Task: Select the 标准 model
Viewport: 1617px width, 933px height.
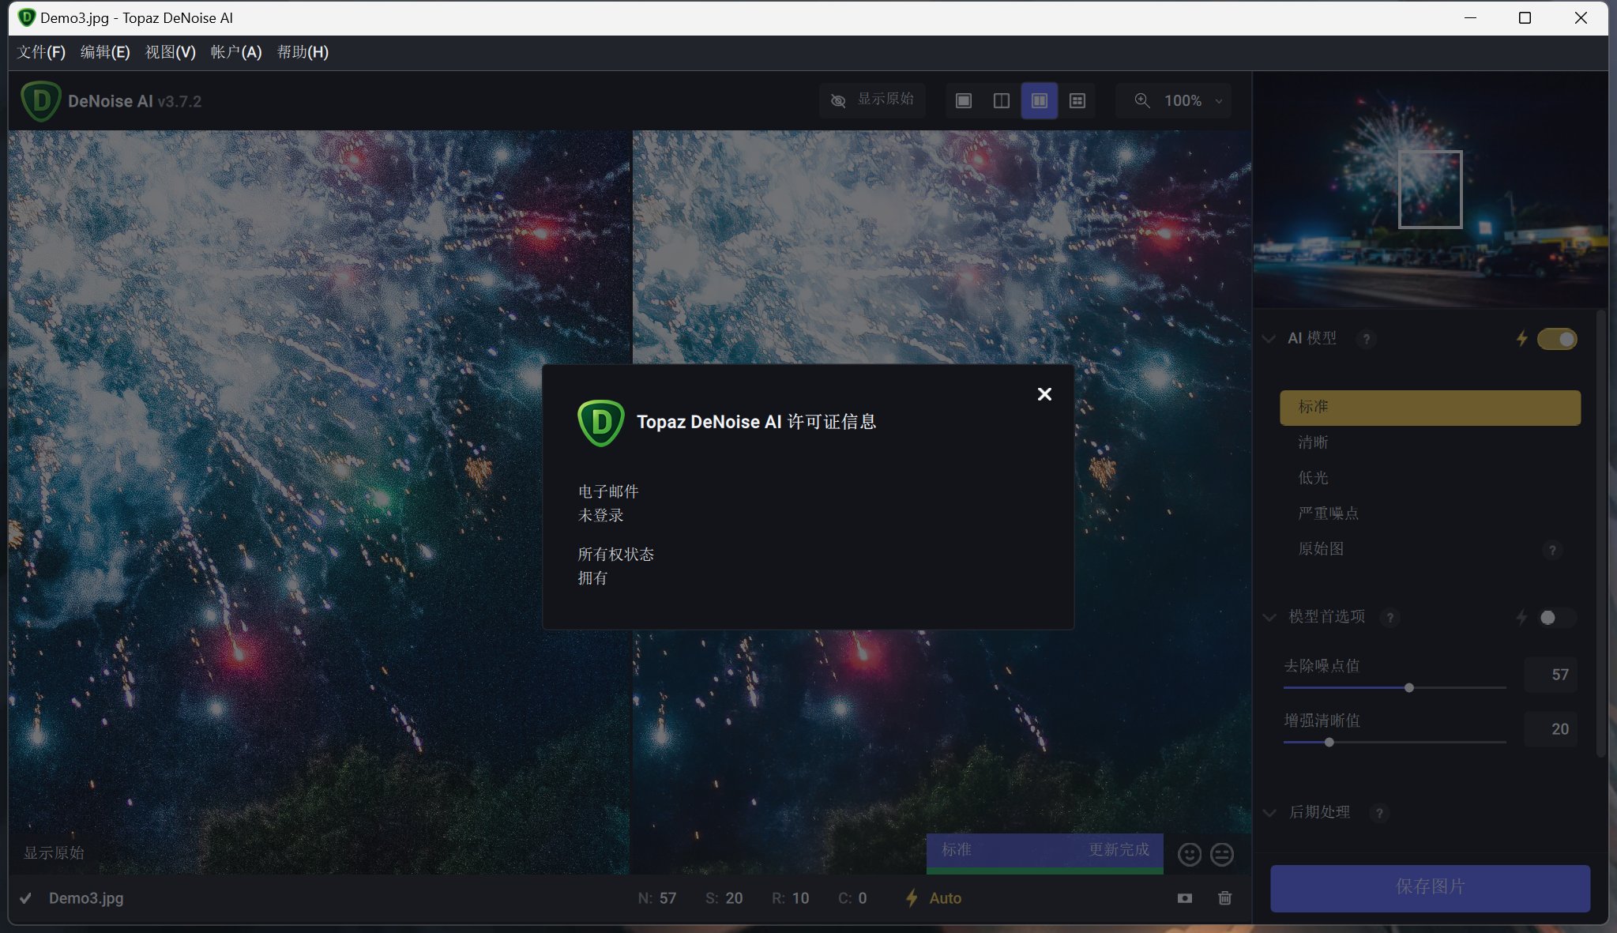Action: pyautogui.click(x=1430, y=407)
